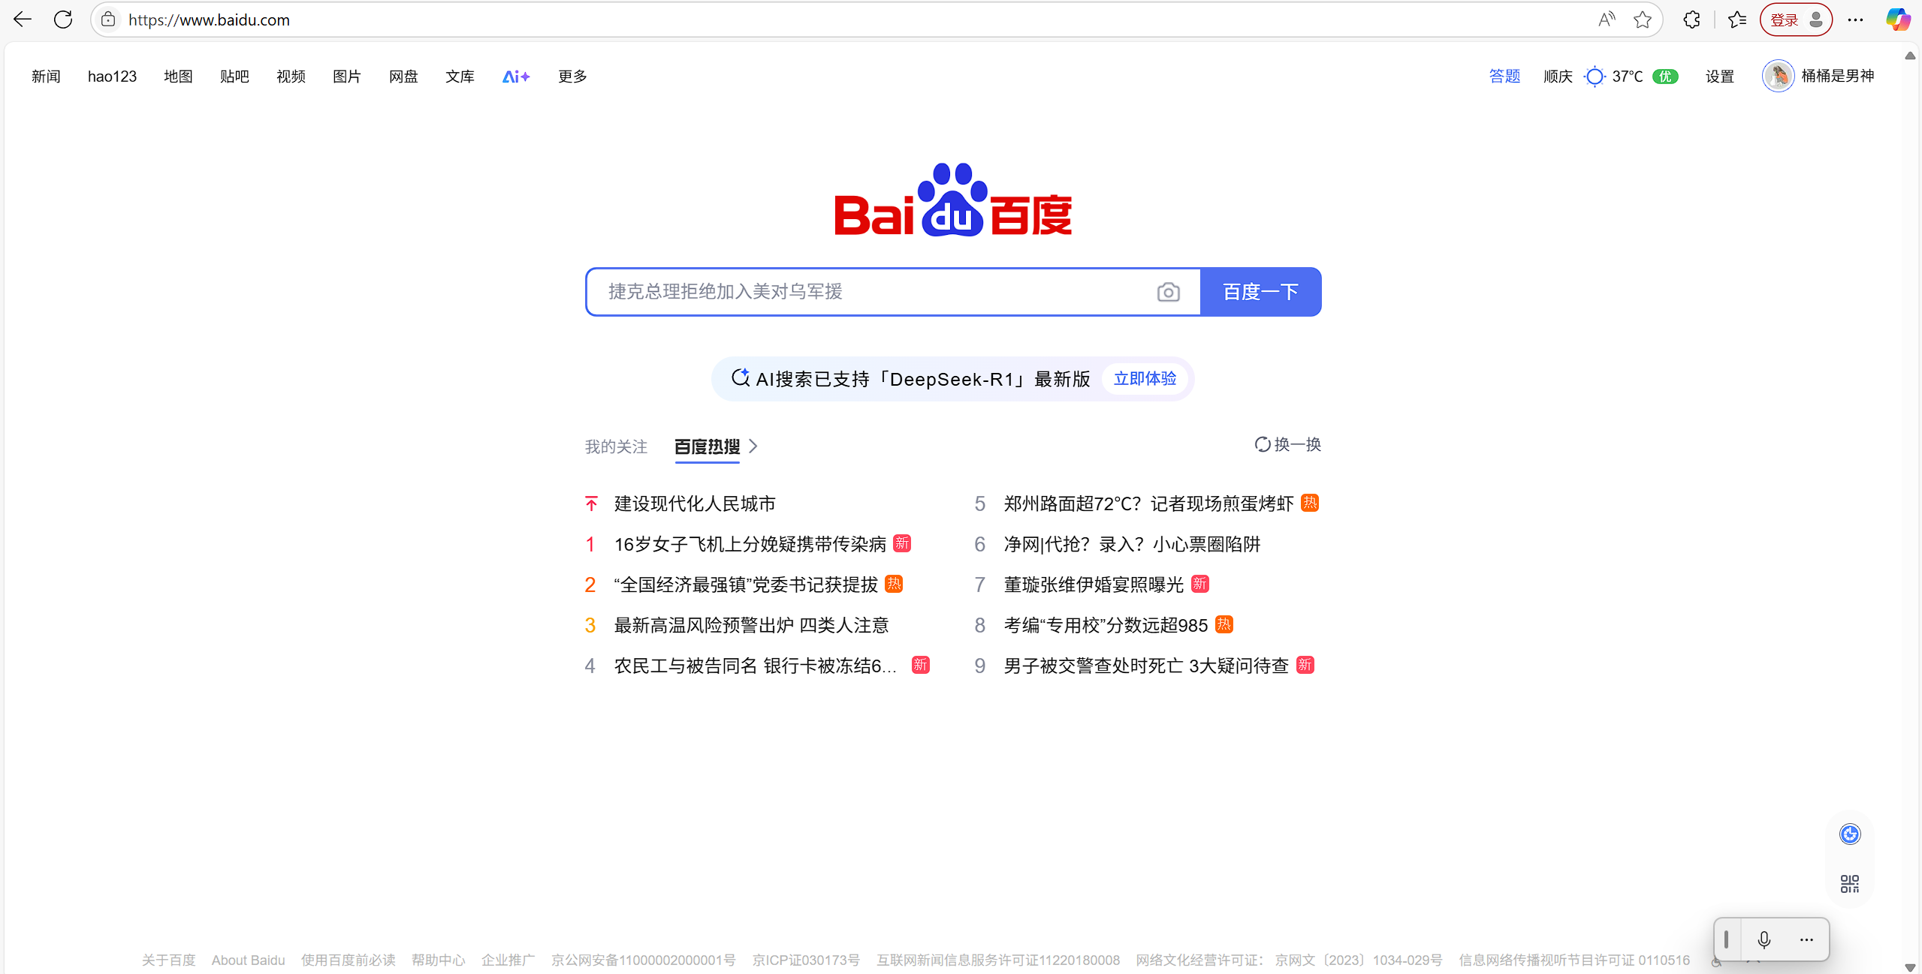Open the 关于百度 footer link
1922x974 pixels.
coord(168,960)
